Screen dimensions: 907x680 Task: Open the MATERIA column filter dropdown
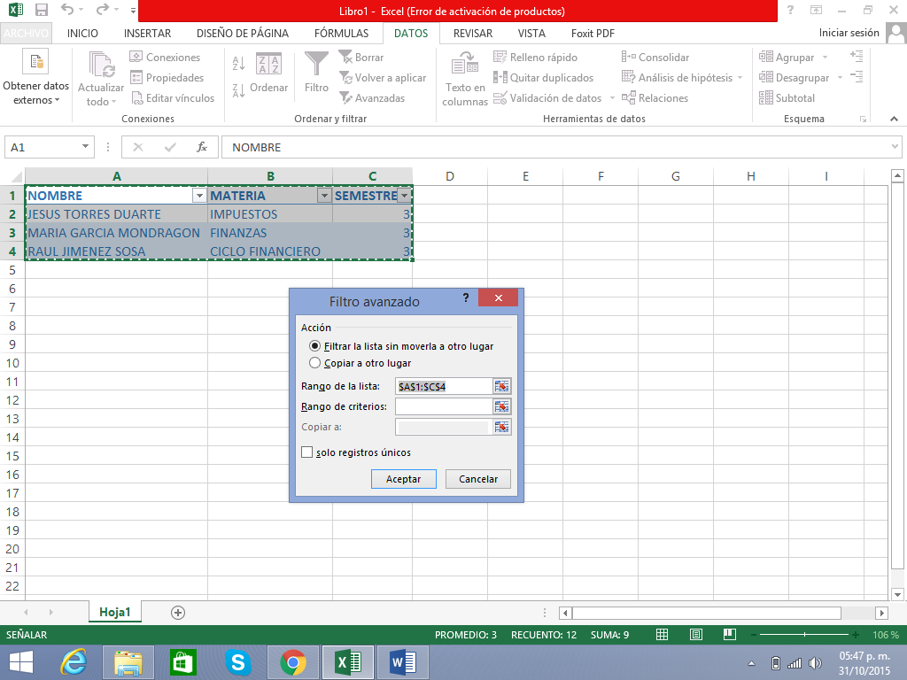(324, 196)
